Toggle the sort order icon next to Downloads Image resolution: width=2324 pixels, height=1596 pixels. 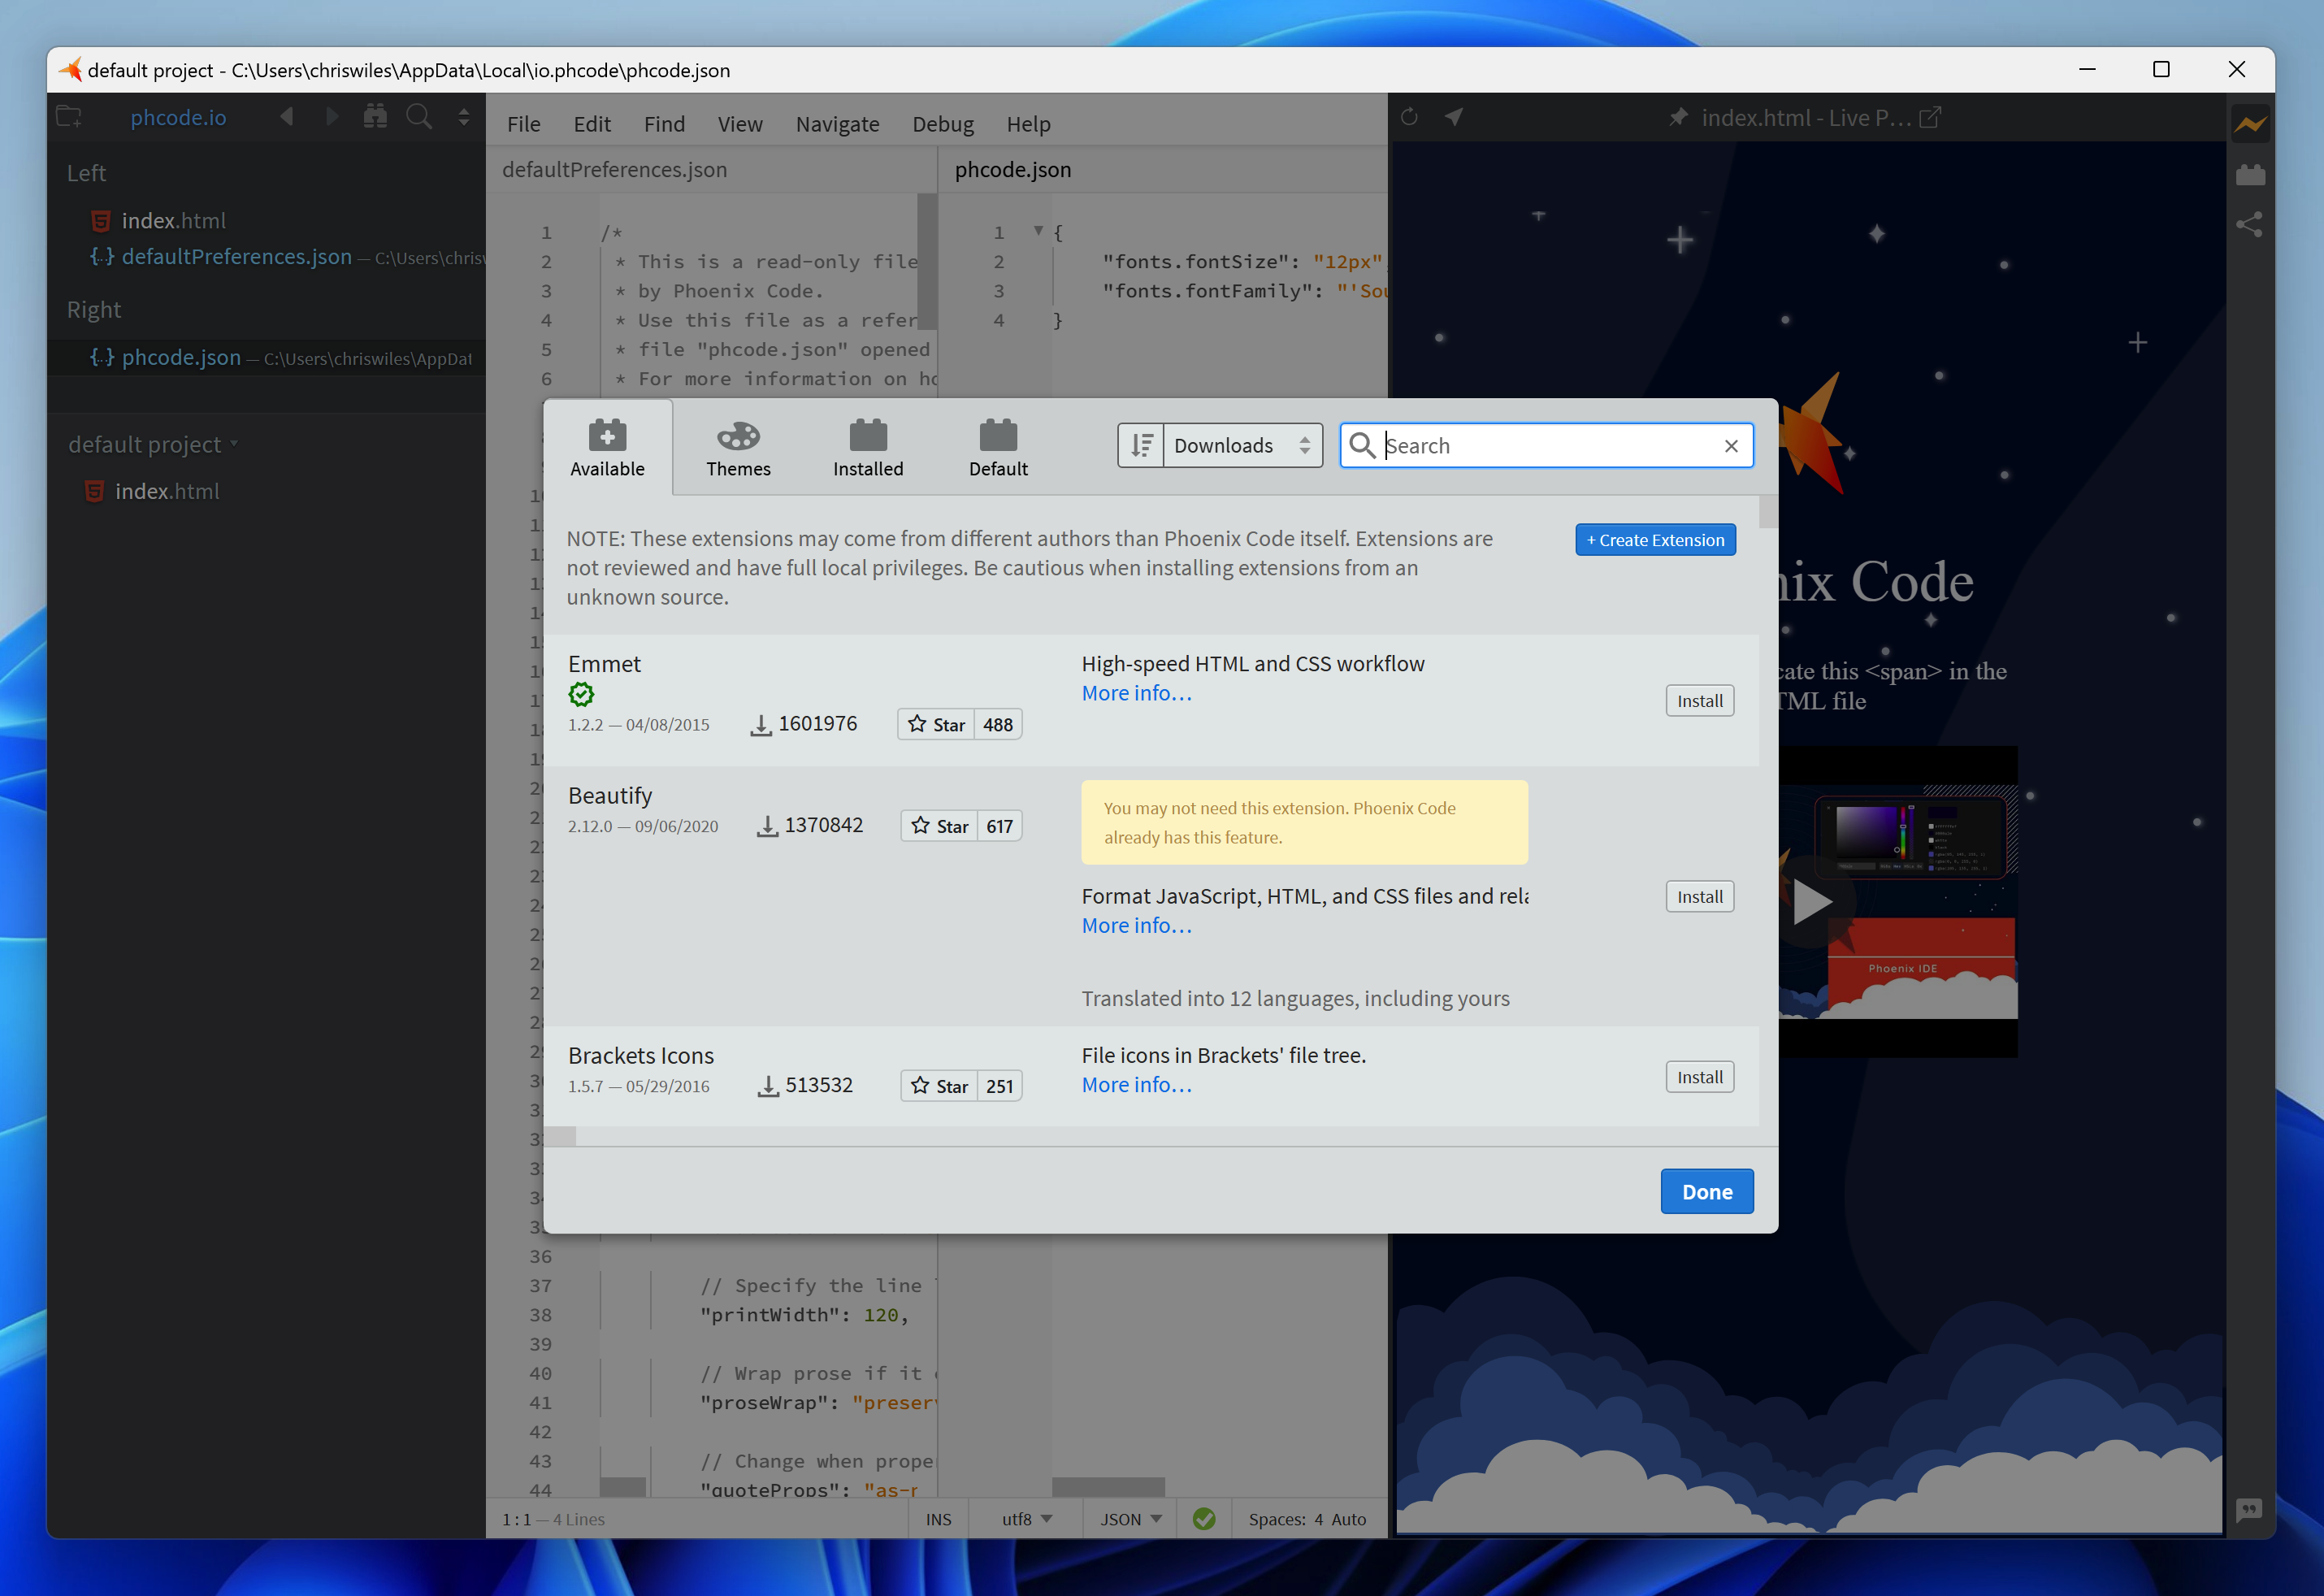1141,445
